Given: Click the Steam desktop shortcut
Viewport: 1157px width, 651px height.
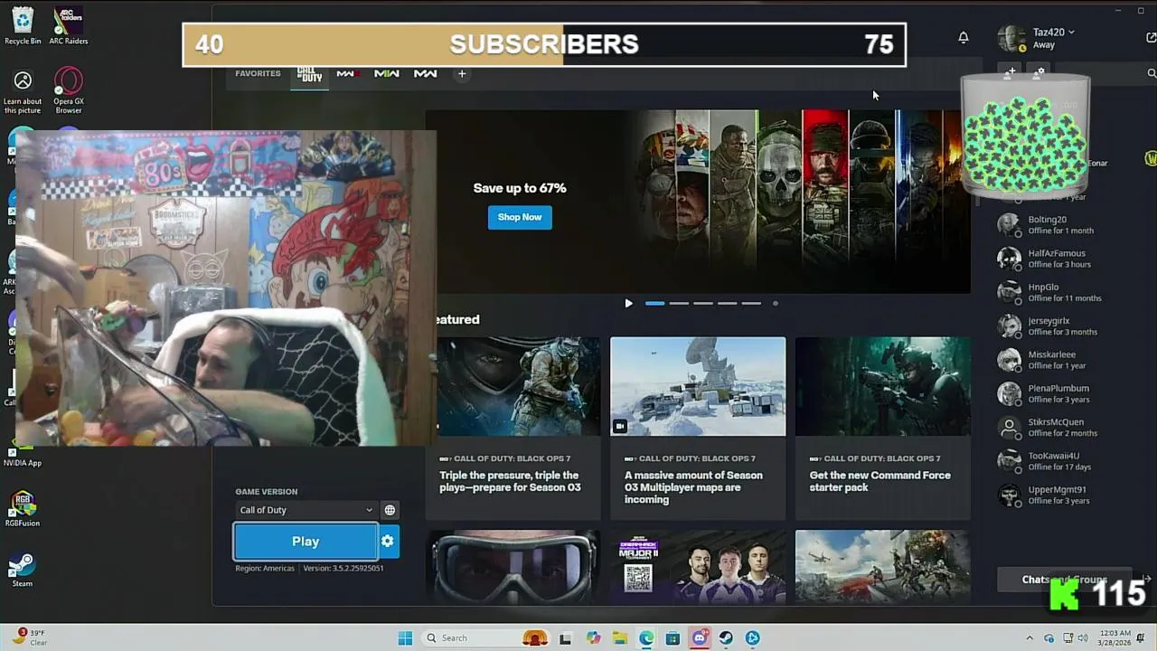Looking at the screenshot, I should click(x=23, y=570).
